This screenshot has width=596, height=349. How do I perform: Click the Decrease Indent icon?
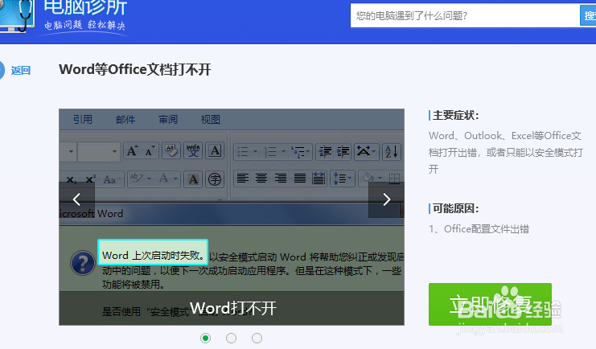point(325,152)
